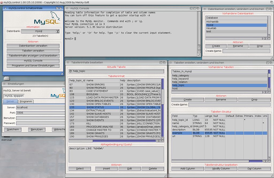Click the screen depth gadget in top-right corner
Viewport: 274px width, 178px height.
coord(271,2)
